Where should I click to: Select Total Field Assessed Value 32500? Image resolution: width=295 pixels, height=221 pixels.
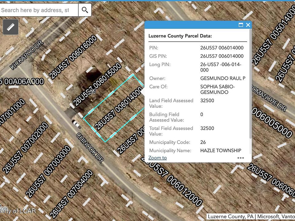tap(207, 128)
